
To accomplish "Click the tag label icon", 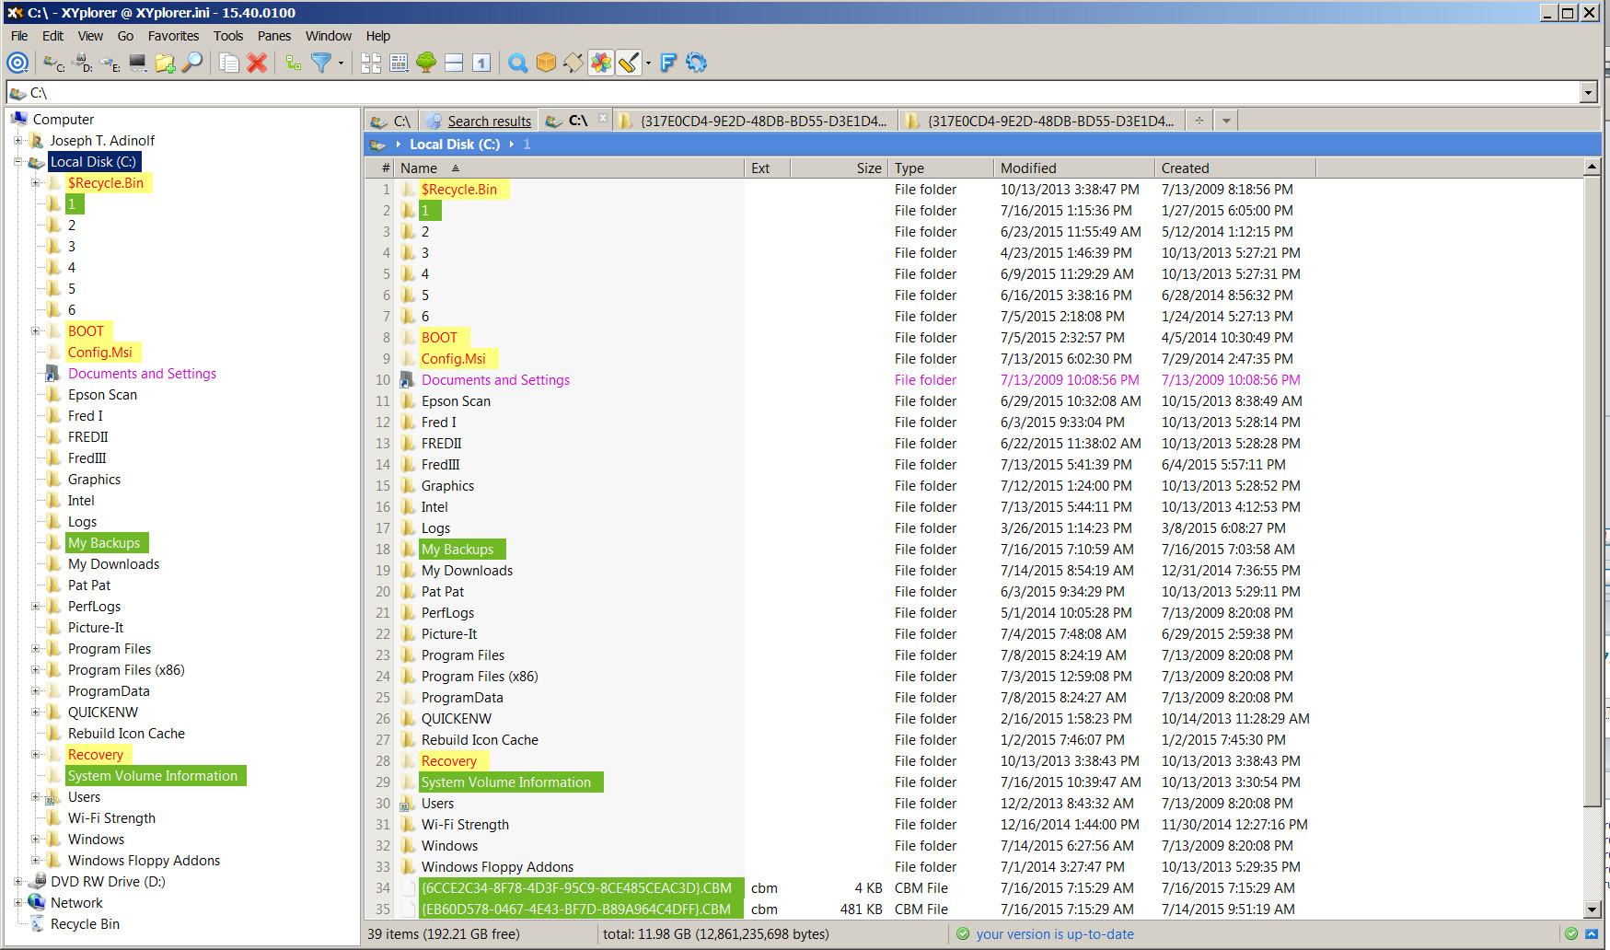I will tap(573, 63).
